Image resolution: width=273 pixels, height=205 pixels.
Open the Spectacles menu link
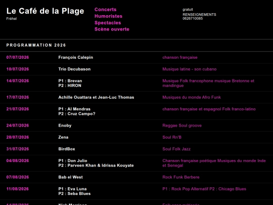coord(108,23)
